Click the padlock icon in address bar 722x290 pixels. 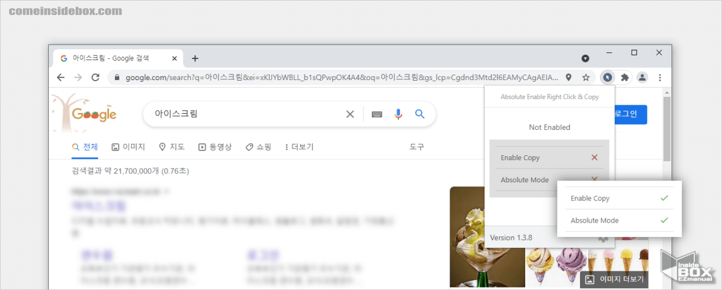117,78
